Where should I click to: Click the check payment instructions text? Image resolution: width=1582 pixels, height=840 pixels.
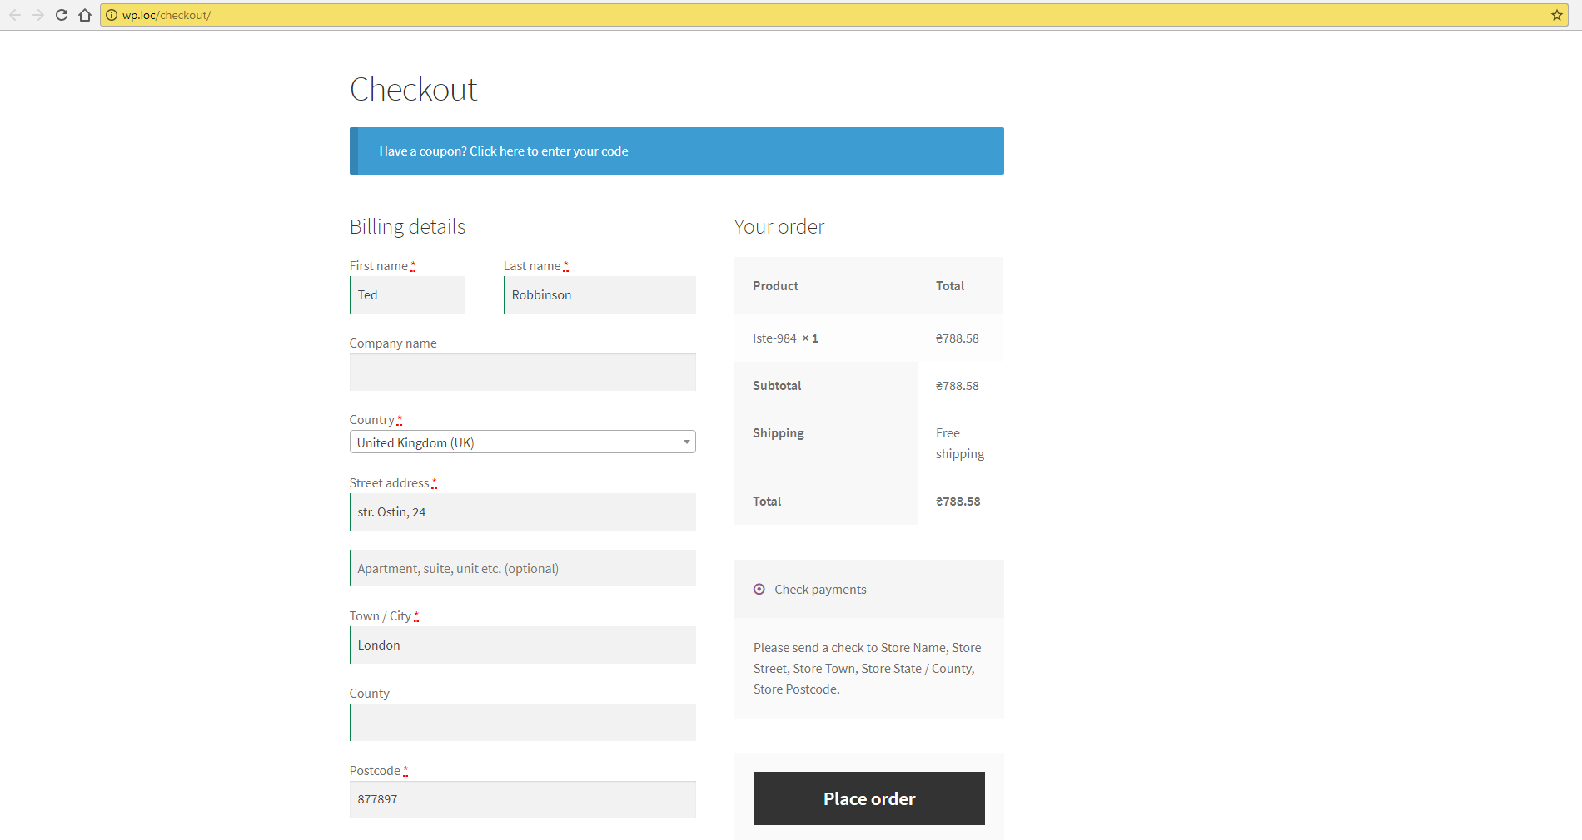click(868, 669)
